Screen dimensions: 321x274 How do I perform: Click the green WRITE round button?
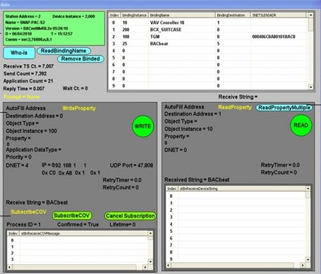pyautogui.click(x=143, y=126)
